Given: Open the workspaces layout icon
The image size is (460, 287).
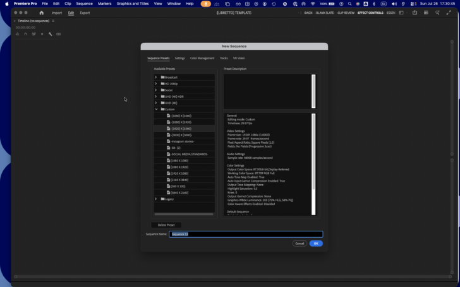Looking at the screenshot, I should pyautogui.click(x=401, y=13).
